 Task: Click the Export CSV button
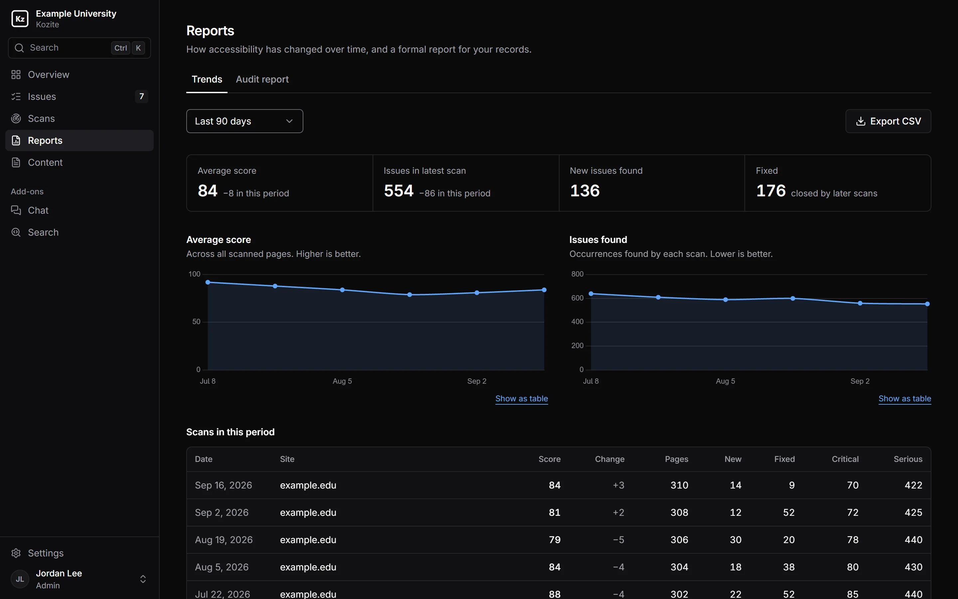click(888, 121)
